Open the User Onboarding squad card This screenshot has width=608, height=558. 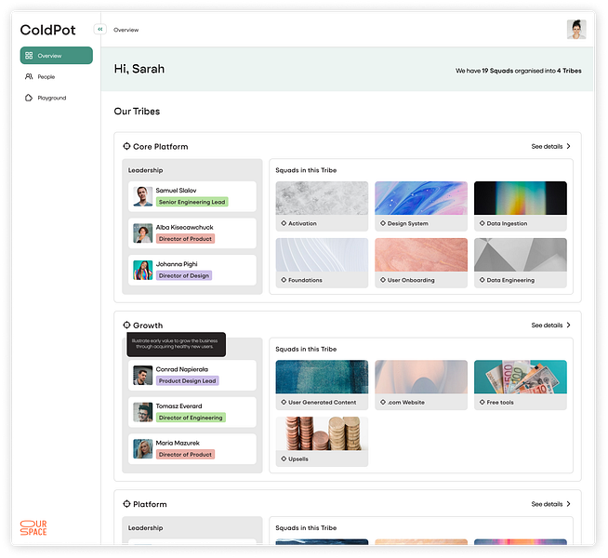(x=421, y=263)
